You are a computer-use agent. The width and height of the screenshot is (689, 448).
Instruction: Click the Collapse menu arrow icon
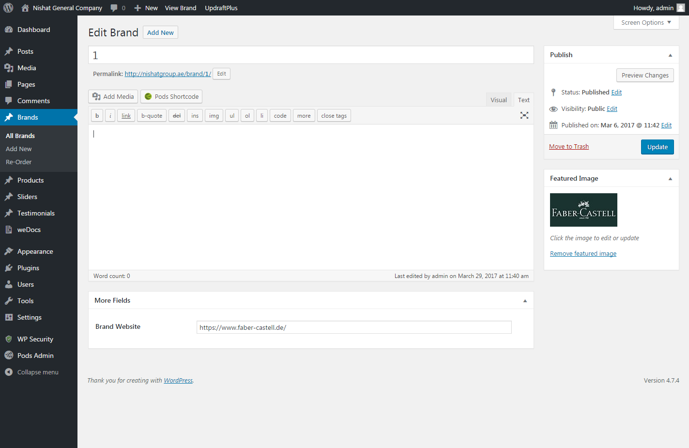coord(9,372)
